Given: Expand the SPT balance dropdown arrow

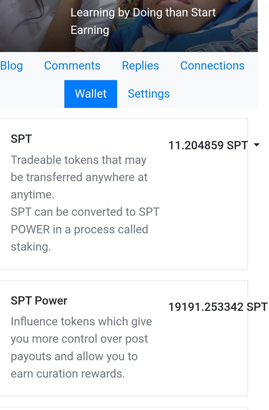Looking at the screenshot, I should pyautogui.click(x=256, y=145).
